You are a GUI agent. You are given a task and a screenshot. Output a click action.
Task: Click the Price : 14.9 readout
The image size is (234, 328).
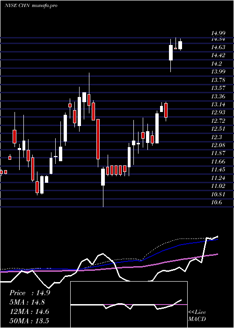pyautogui.click(x=29, y=293)
